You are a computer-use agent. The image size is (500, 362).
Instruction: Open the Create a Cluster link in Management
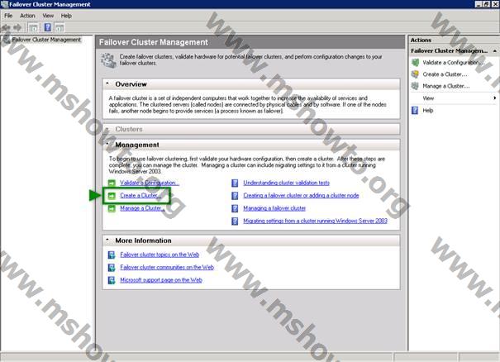140,196
